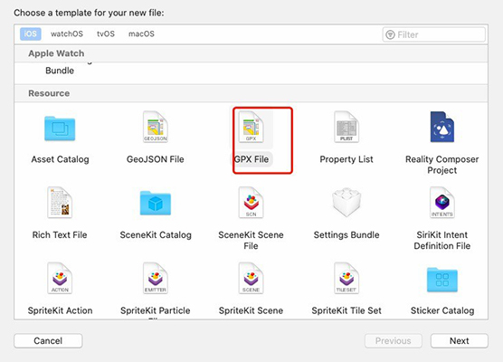Screen dimensions: 503x362
Task: Switch to the macOS platform tab
Action: coord(141,33)
